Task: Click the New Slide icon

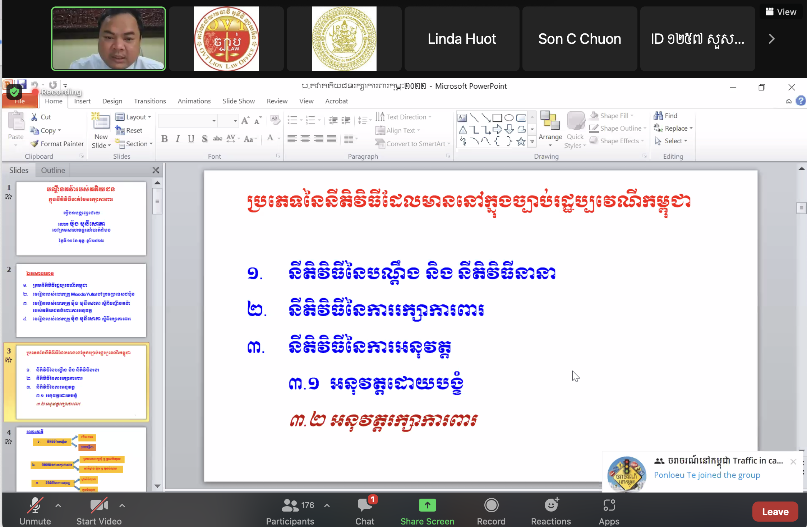Action: point(101,122)
